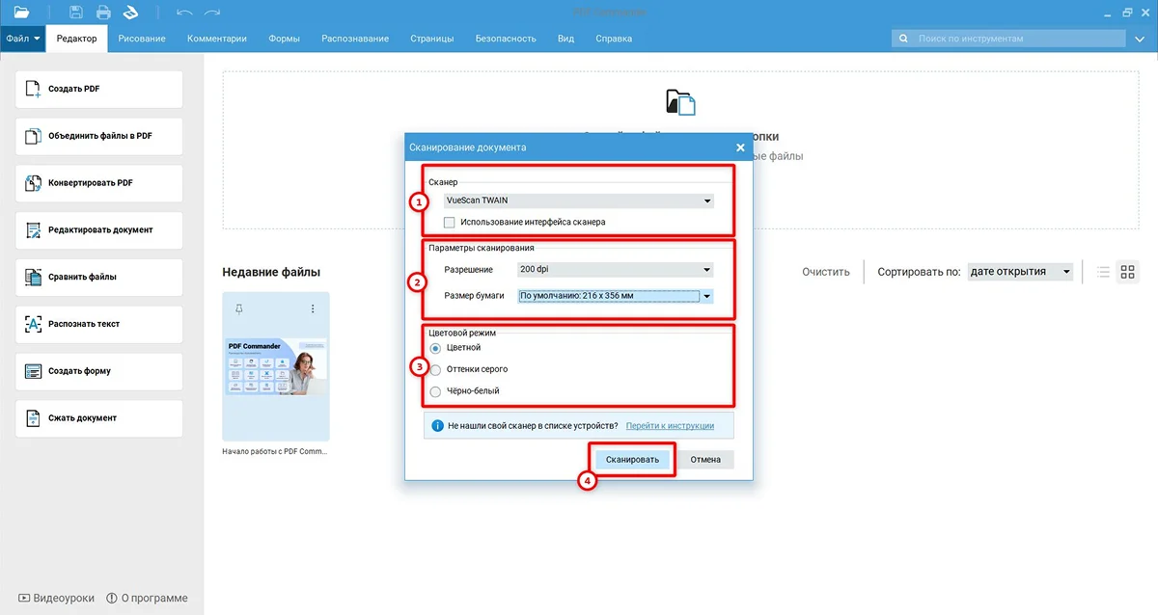The width and height of the screenshot is (1158, 615).
Task: Enable 'Использование интерфейса сканера' checkbox
Action: coord(450,223)
